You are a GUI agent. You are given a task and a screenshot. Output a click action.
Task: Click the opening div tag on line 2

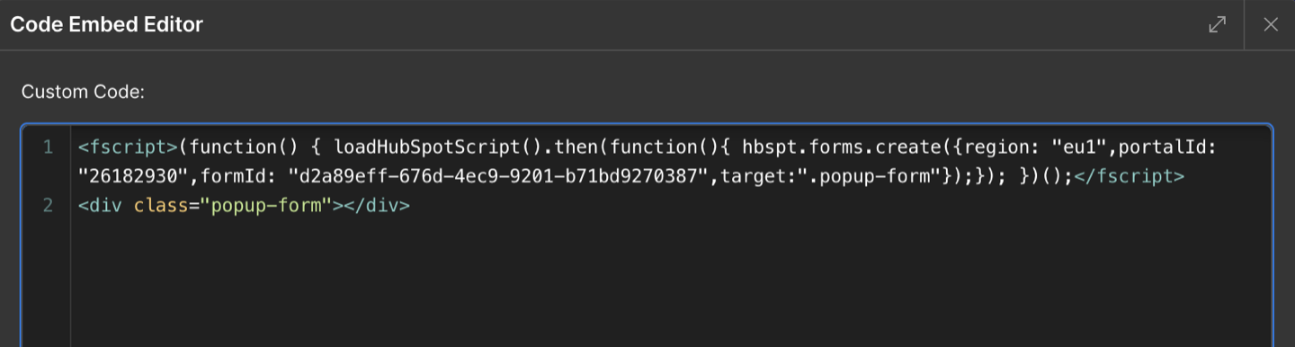[x=103, y=206]
